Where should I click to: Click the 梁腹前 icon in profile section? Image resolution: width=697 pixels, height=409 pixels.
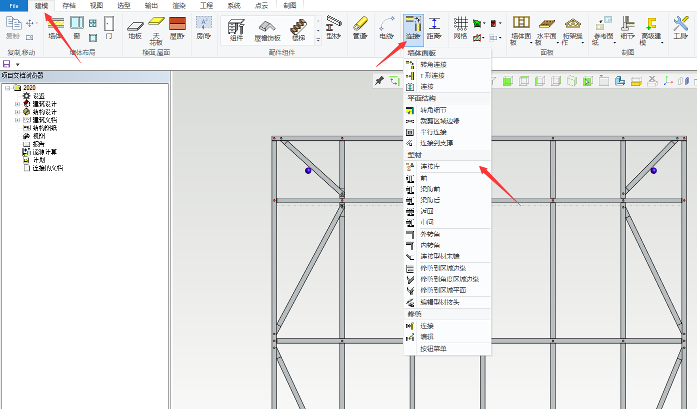click(x=410, y=189)
